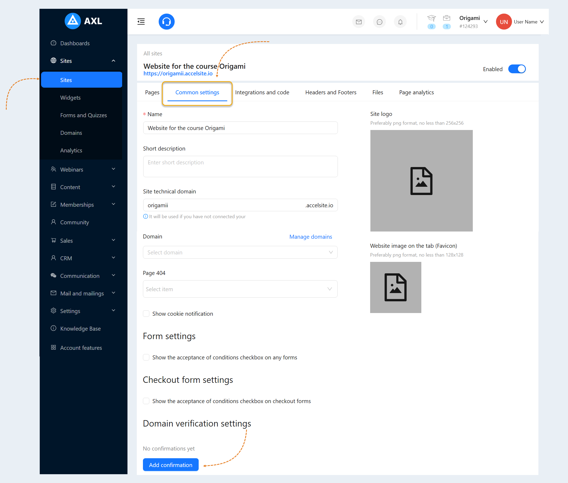This screenshot has height=483, width=568.
Task: Click the Content icon in sidebar
Action: [x=53, y=187]
